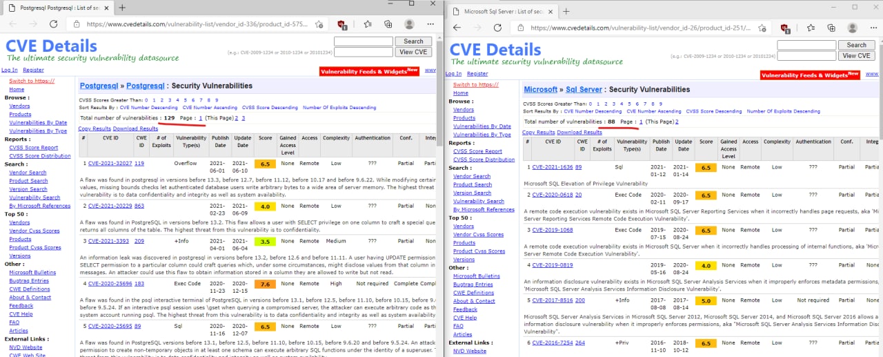Click the Sql Server breadcrumb link
Screen dimensions: 883x357
584,89
